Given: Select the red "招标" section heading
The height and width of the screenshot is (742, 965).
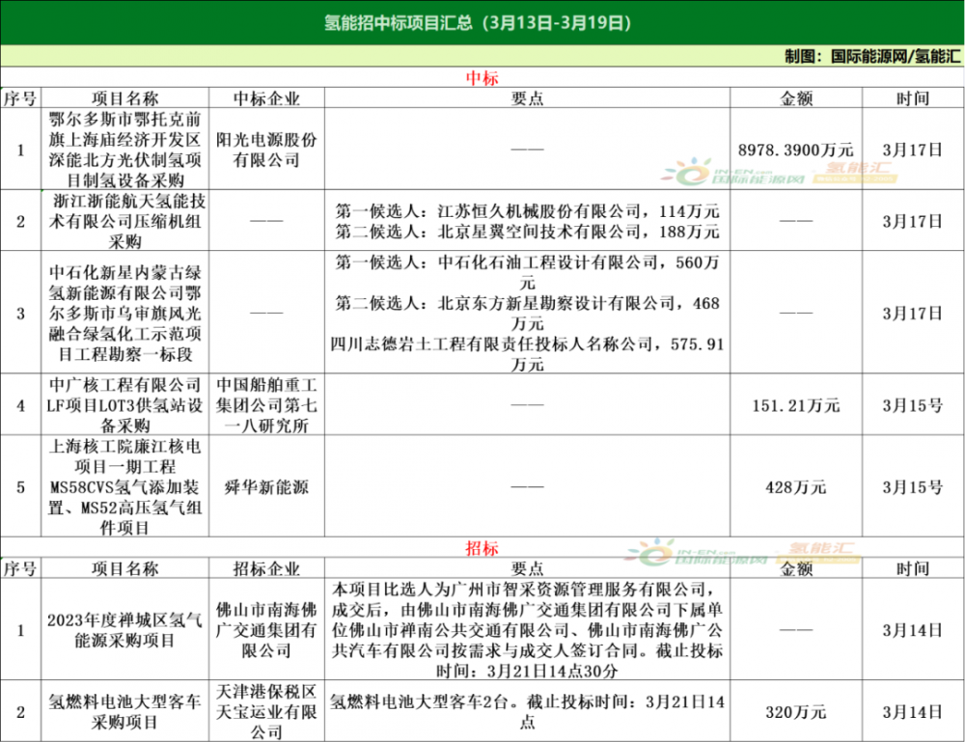Looking at the screenshot, I should pyautogui.click(x=482, y=548).
